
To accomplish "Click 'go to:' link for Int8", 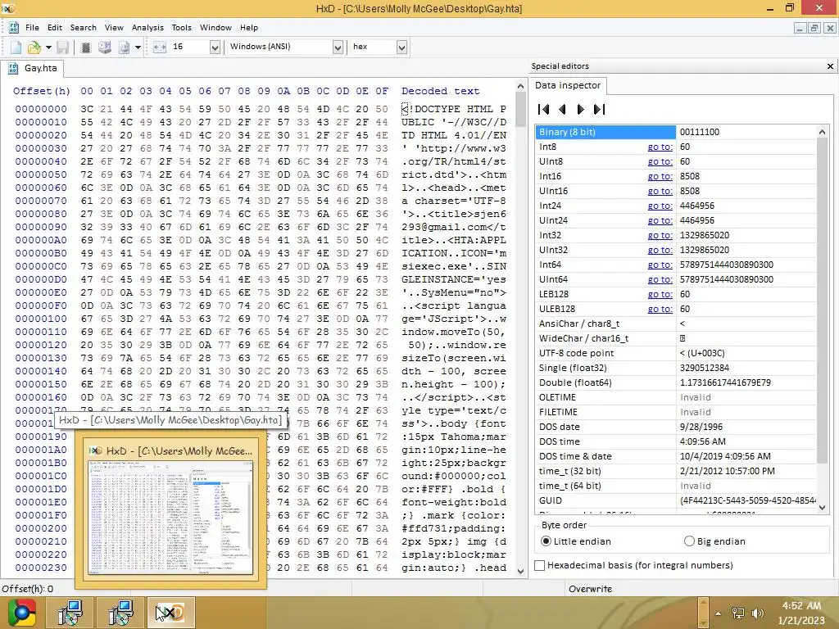I will click(660, 147).
